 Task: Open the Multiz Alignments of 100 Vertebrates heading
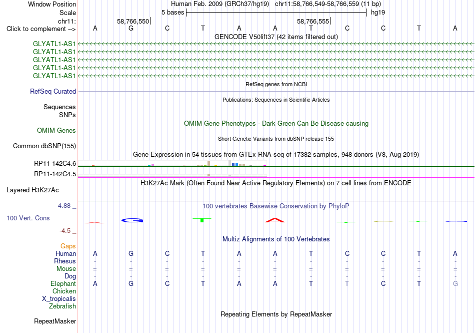coord(276,239)
